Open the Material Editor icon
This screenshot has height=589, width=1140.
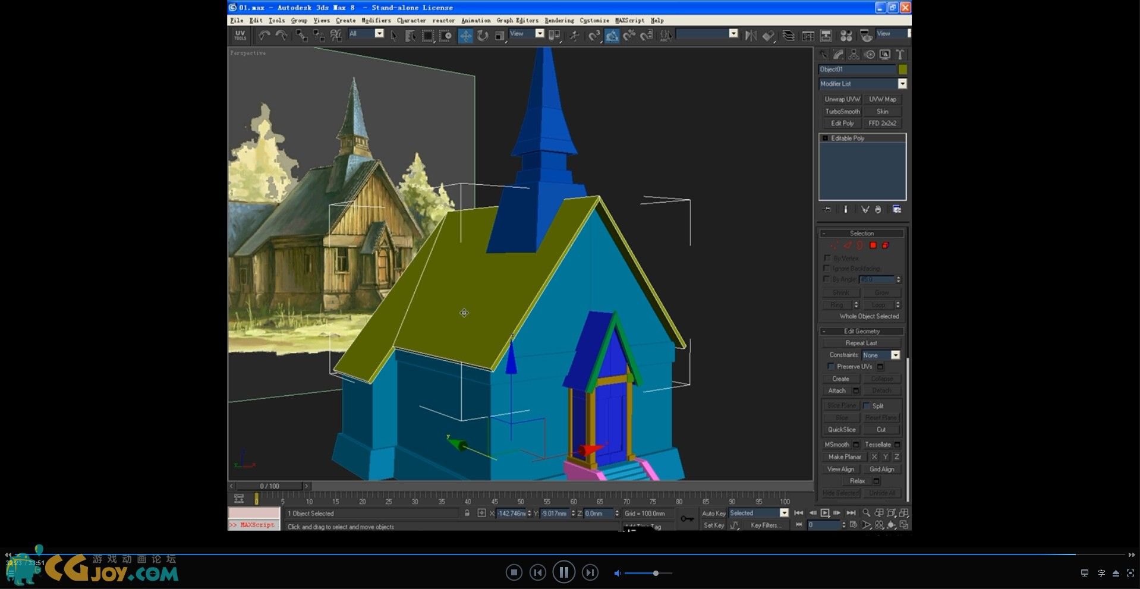(846, 36)
